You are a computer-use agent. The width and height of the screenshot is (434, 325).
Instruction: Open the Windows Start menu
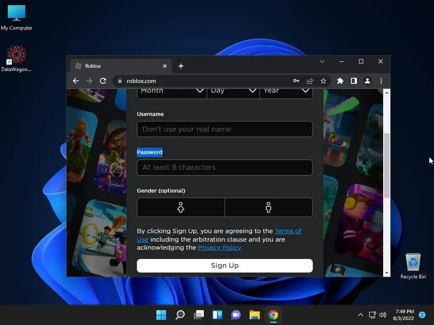click(161, 315)
